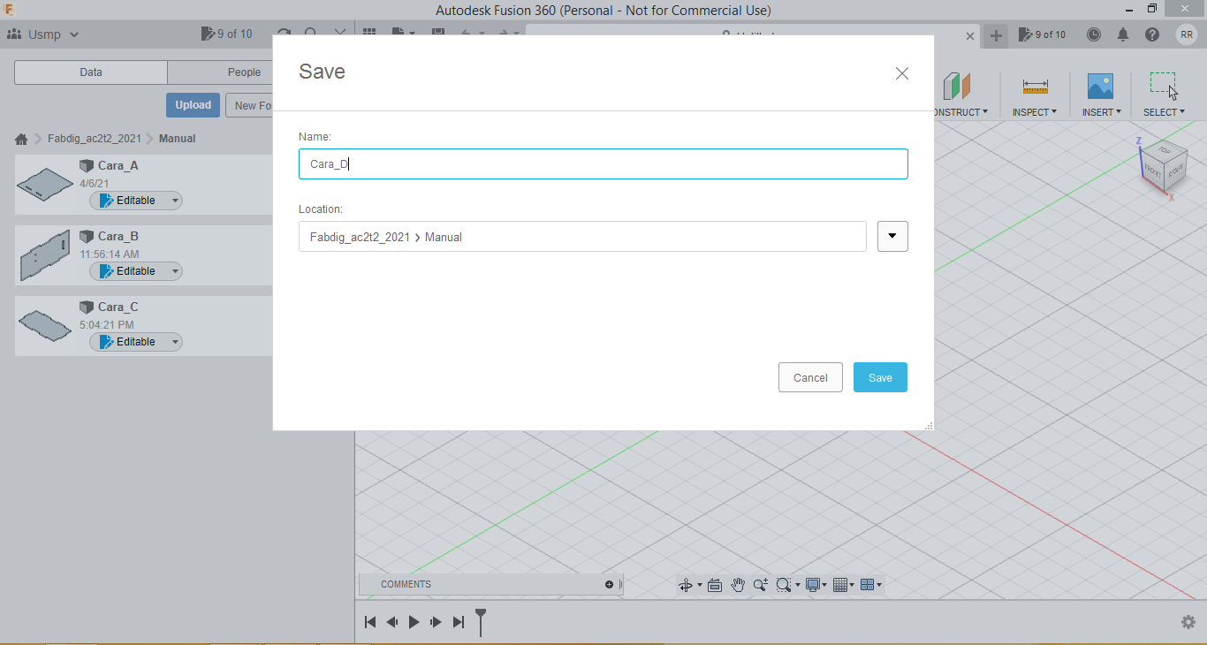The height and width of the screenshot is (645, 1207).
Task: Select the Cara_A thumbnail
Action: pyautogui.click(x=45, y=185)
